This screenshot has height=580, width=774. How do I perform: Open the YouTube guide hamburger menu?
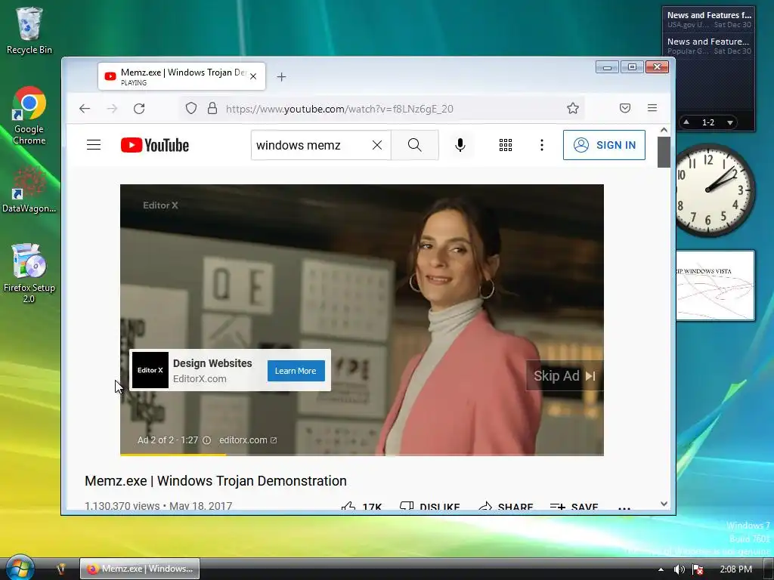[x=94, y=145]
